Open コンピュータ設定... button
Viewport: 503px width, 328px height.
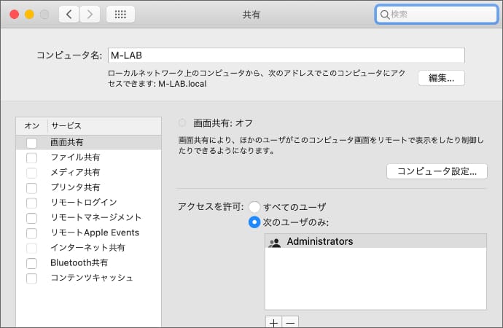point(437,171)
